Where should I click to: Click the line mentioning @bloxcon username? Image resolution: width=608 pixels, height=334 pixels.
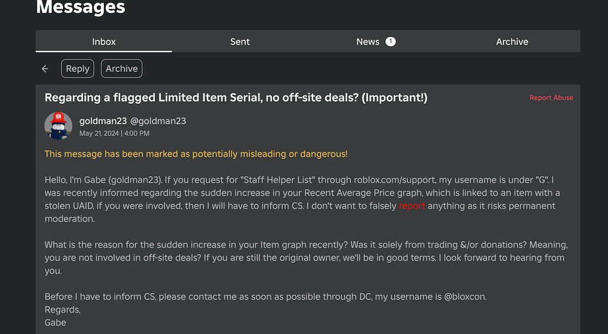point(265,297)
